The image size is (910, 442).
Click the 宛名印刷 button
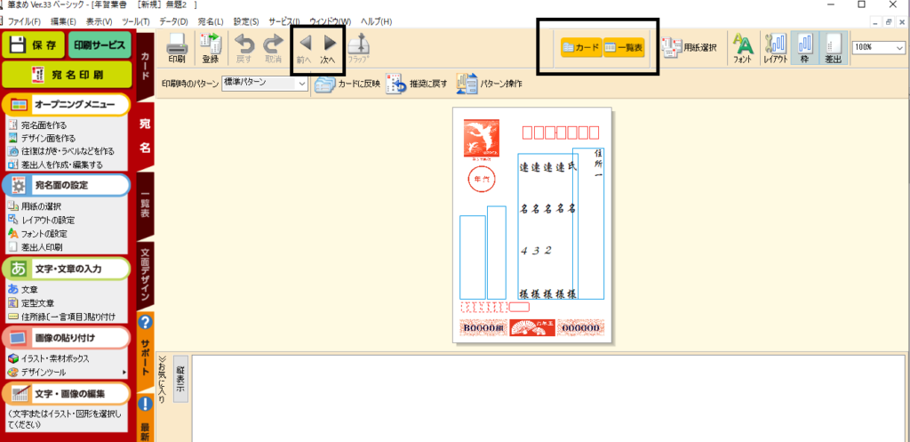pos(67,74)
